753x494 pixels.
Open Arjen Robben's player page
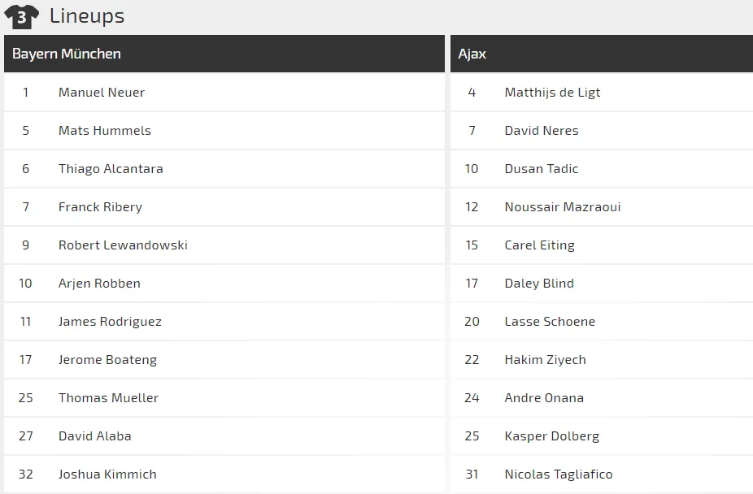coord(99,284)
